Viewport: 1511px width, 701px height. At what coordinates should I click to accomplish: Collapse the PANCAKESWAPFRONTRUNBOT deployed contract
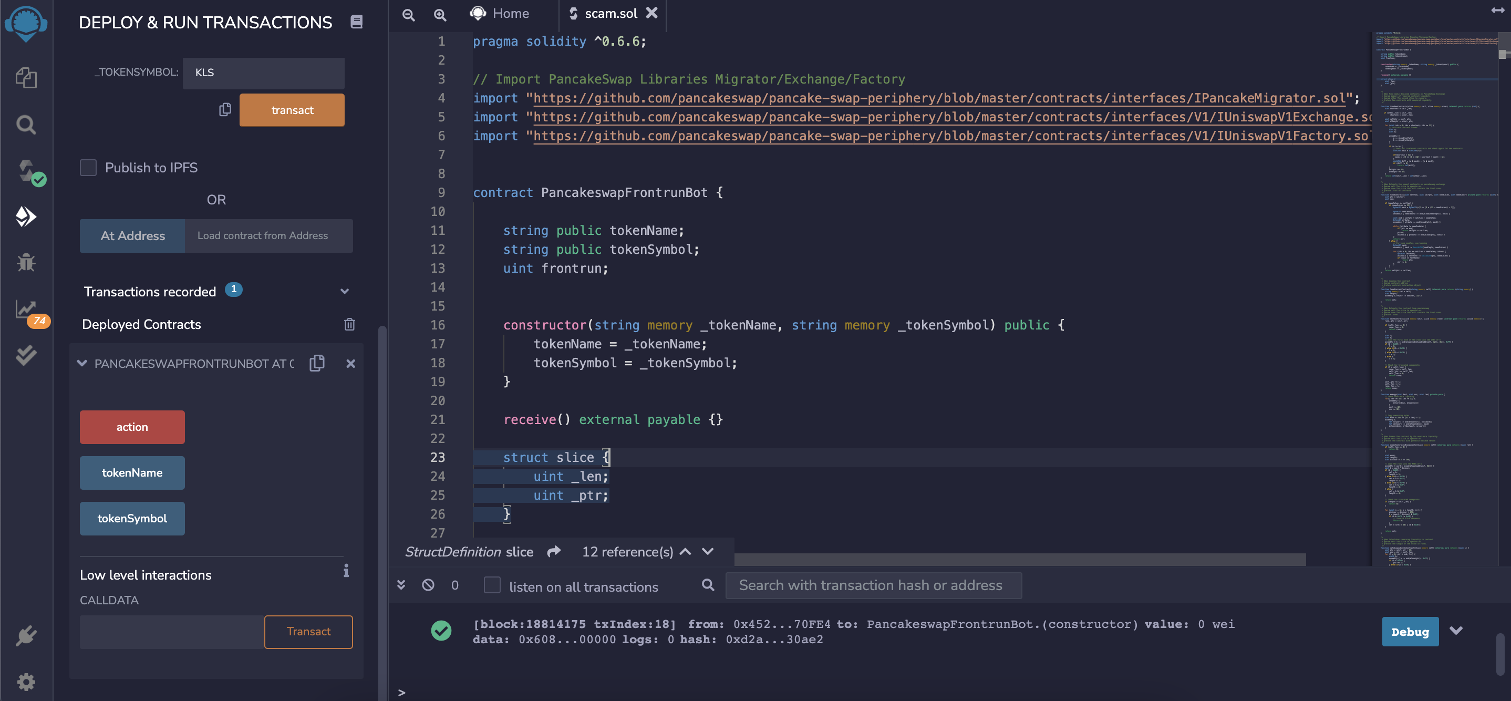click(82, 363)
